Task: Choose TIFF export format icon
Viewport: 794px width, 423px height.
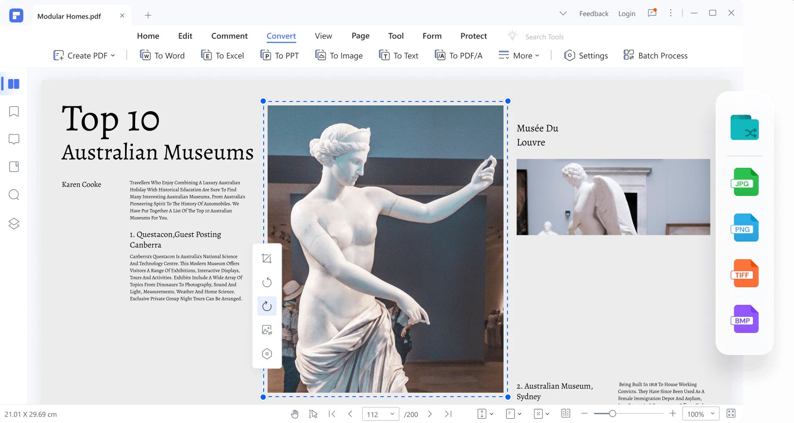Action: pos(745,274)
